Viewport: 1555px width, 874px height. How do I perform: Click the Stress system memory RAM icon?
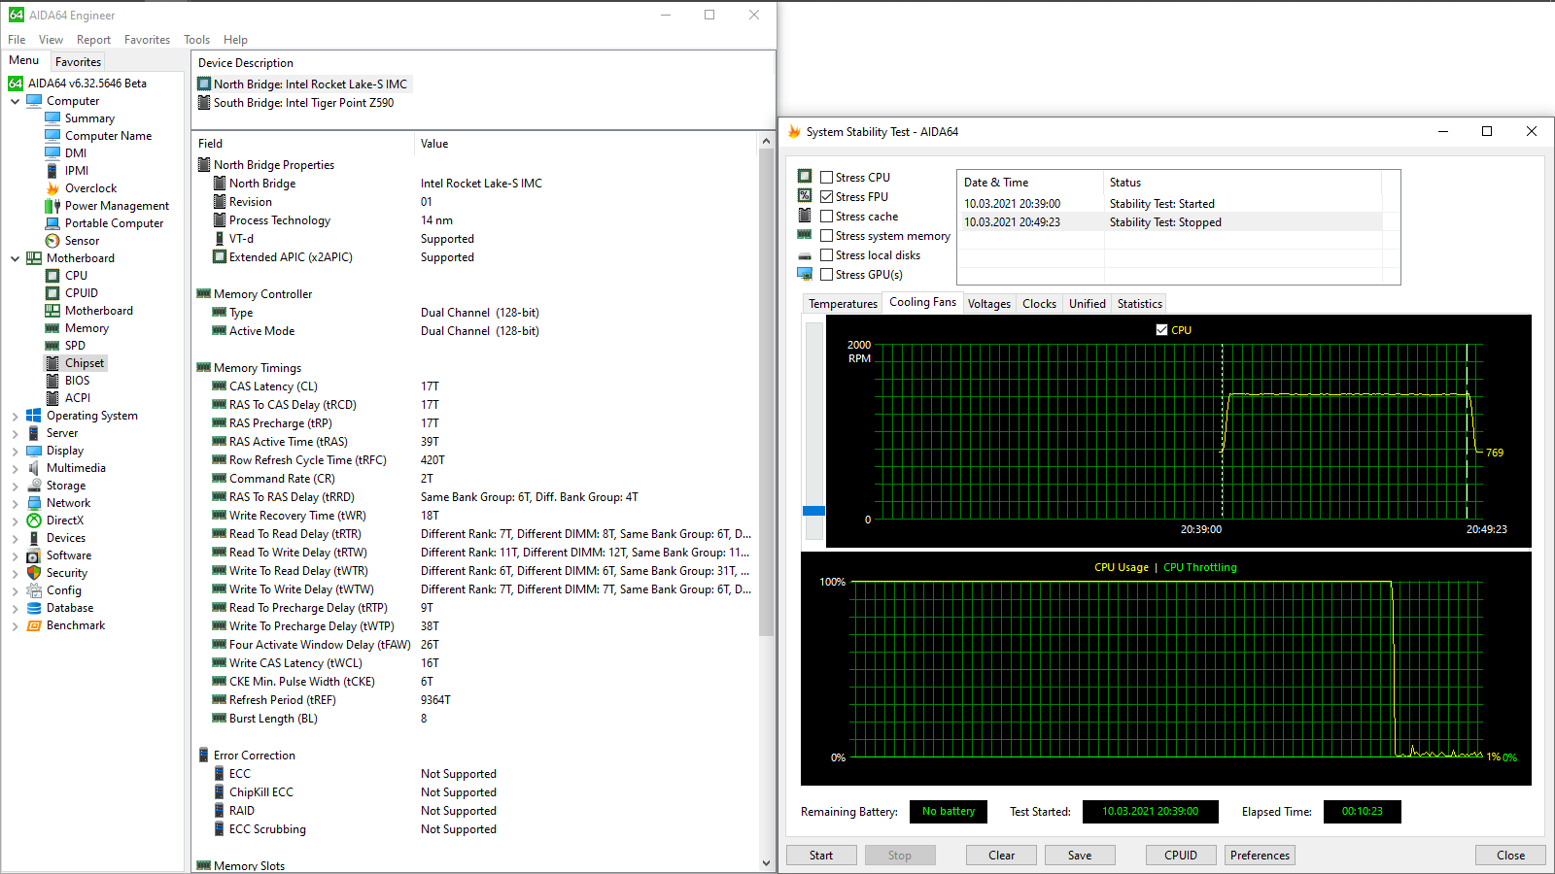[805, 235]
